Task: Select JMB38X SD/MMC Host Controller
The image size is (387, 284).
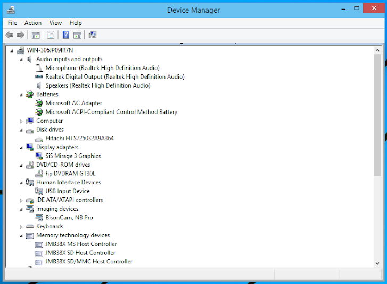Action: (89, 262)
